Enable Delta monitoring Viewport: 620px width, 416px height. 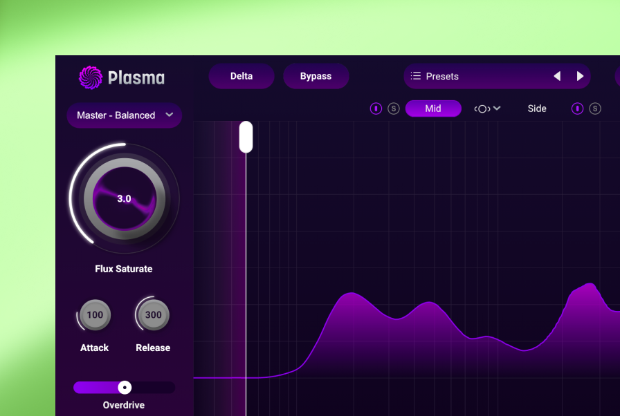(x=241, y=76)
